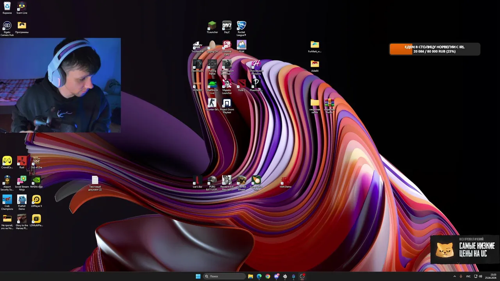Open the секретная папка yellow folder
The width and height of the screenshot is (500, 281).
coord(315,106)
